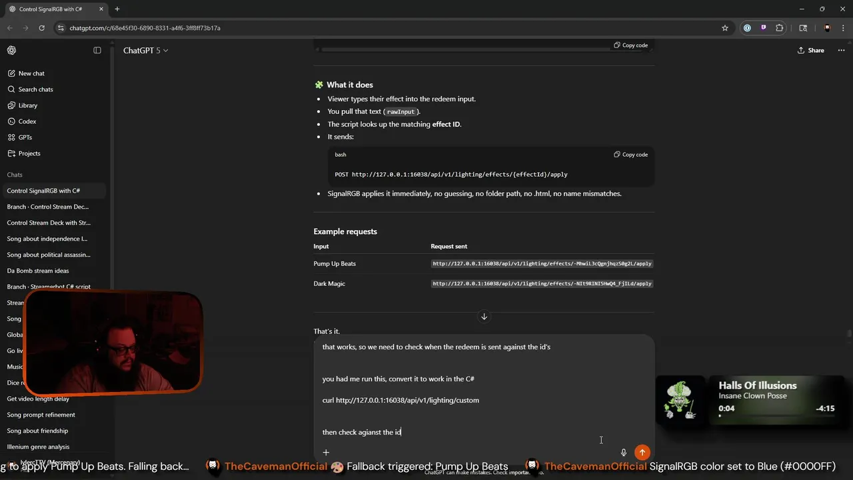Open chat Control SignalRGB with C#
Screen dimensions: 853x480
(x=53, y=191)
